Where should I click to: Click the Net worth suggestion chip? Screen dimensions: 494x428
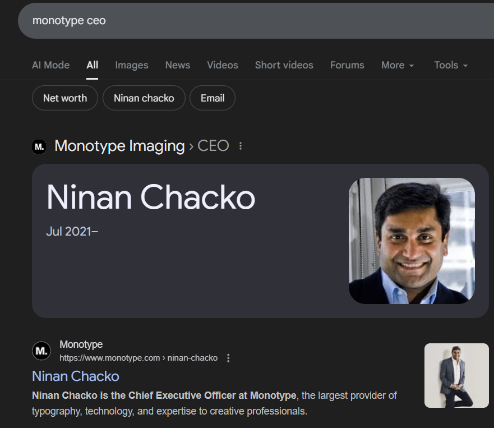coord(65,98)
